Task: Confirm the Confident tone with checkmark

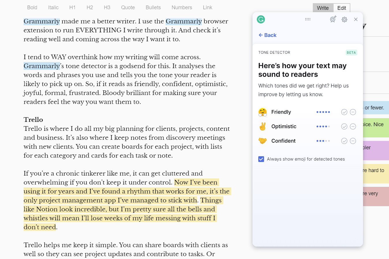Action: tap(344, 141)
